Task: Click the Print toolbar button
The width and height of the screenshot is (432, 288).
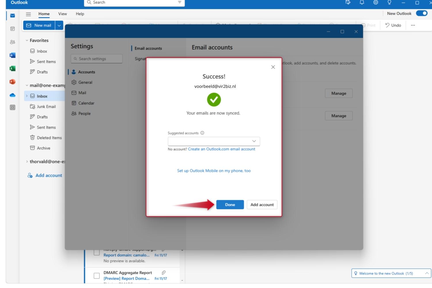Action: click(368, 25)
